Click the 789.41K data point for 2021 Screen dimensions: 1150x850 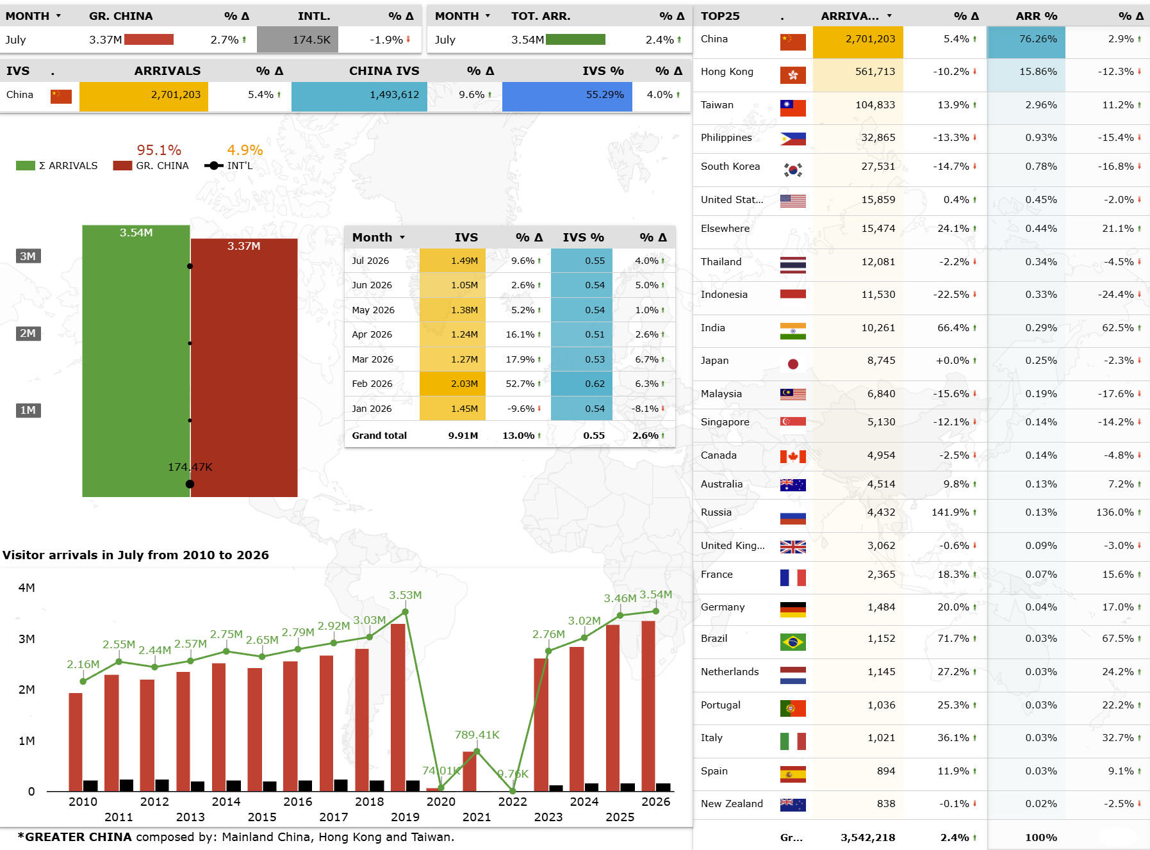477,751
